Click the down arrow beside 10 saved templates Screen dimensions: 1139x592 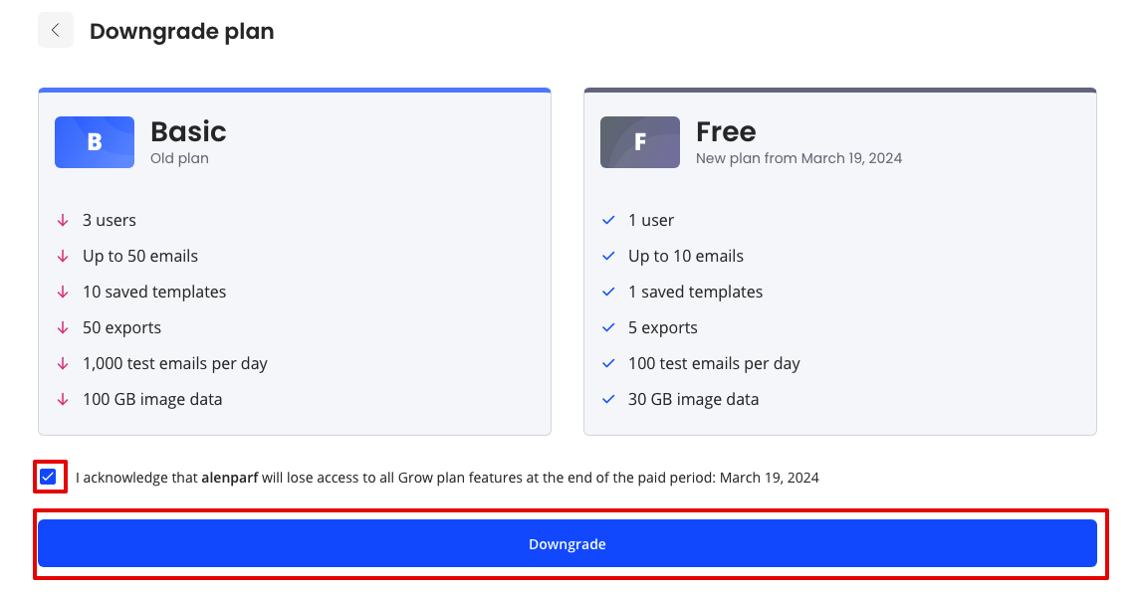coord(63,292)
